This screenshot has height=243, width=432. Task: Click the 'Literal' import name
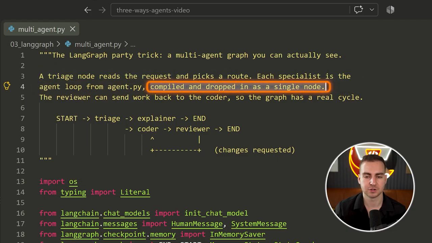click(x=135, y=192)
